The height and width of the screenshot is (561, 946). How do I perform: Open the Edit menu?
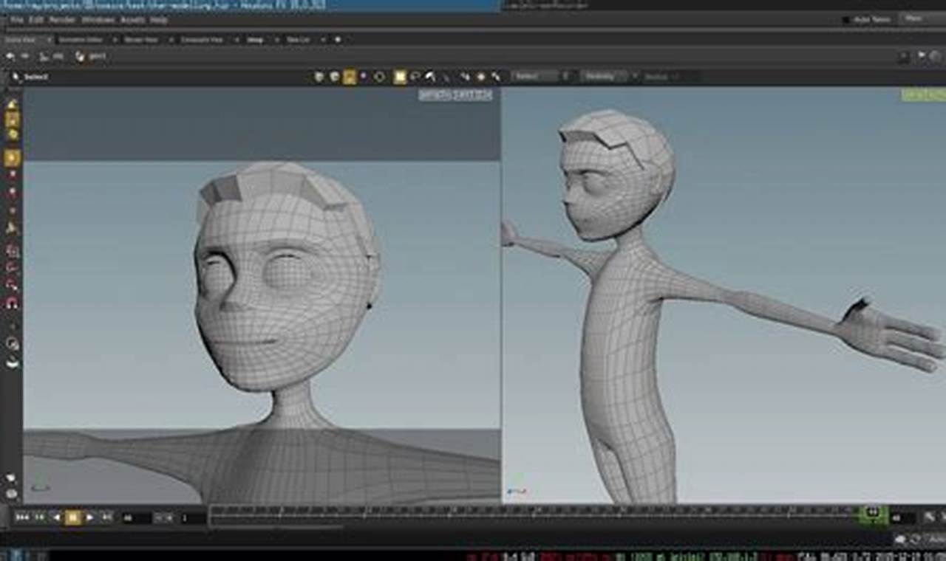[35, 20]
